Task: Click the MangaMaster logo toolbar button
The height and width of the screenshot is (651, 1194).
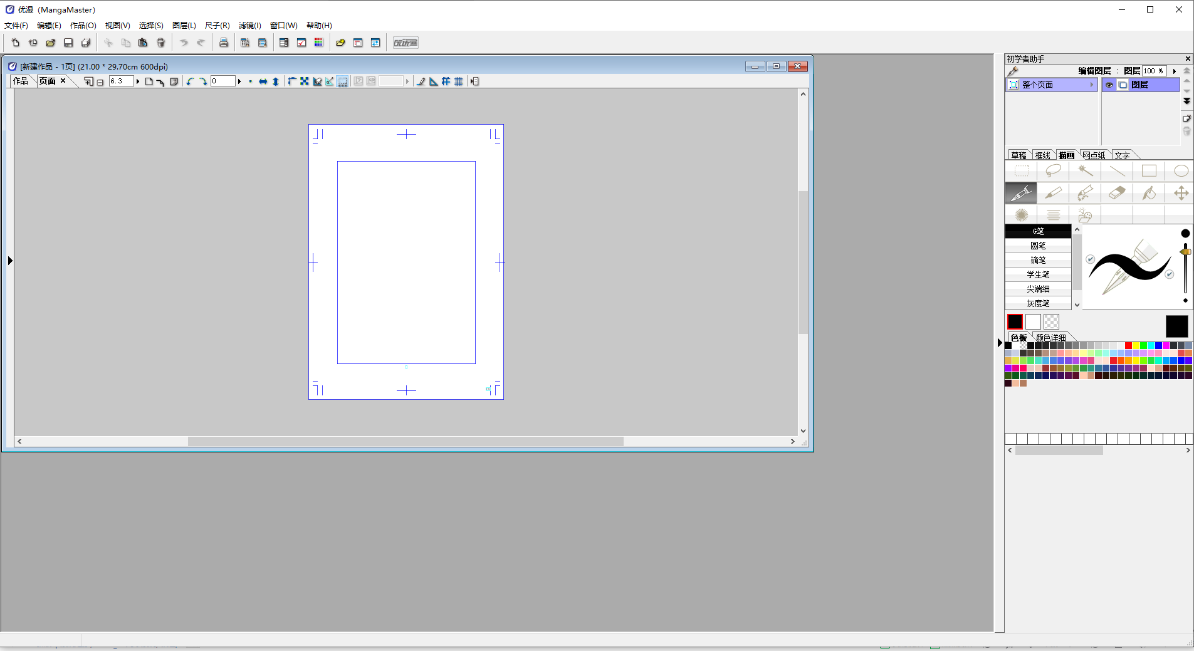Action: (x=406, y=43)
